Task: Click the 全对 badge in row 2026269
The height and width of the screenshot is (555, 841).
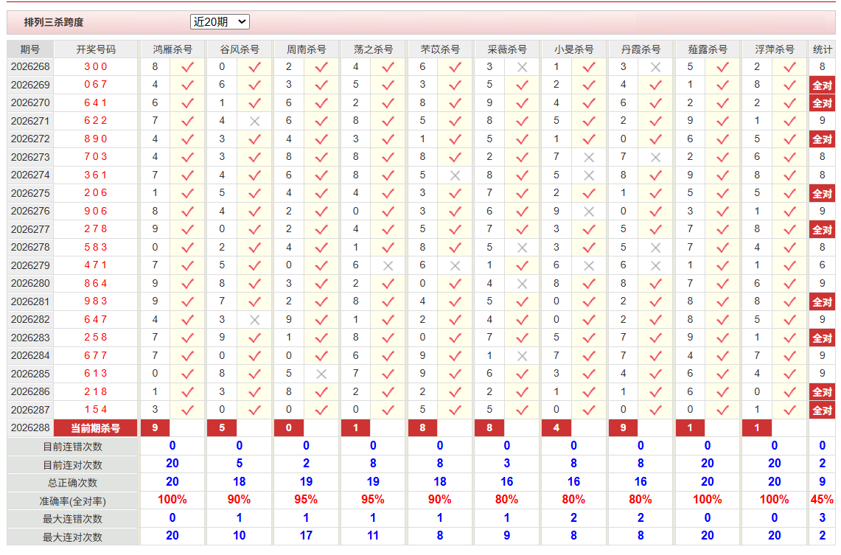Action: (822, 85)
